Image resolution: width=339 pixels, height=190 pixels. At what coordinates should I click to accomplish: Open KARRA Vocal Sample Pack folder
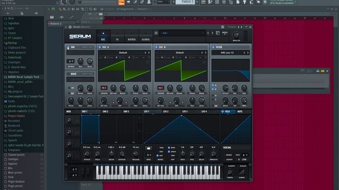(x=23, y=77)
